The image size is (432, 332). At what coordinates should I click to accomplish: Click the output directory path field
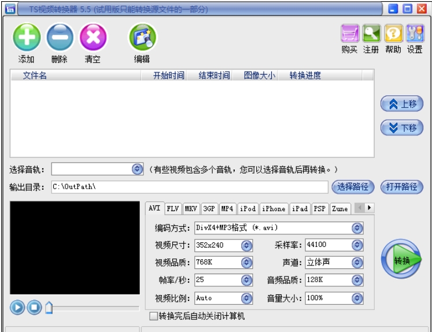pyautogui.click(x=190, y=187)
